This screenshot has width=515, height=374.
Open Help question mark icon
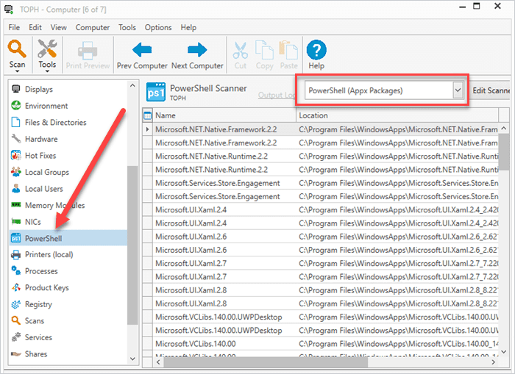click(316, 50)
